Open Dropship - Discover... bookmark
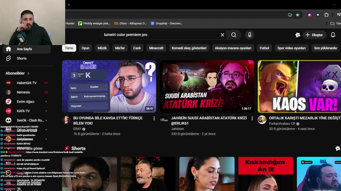The height and width of the screenshot is (191, 341). tap(167, 23)
